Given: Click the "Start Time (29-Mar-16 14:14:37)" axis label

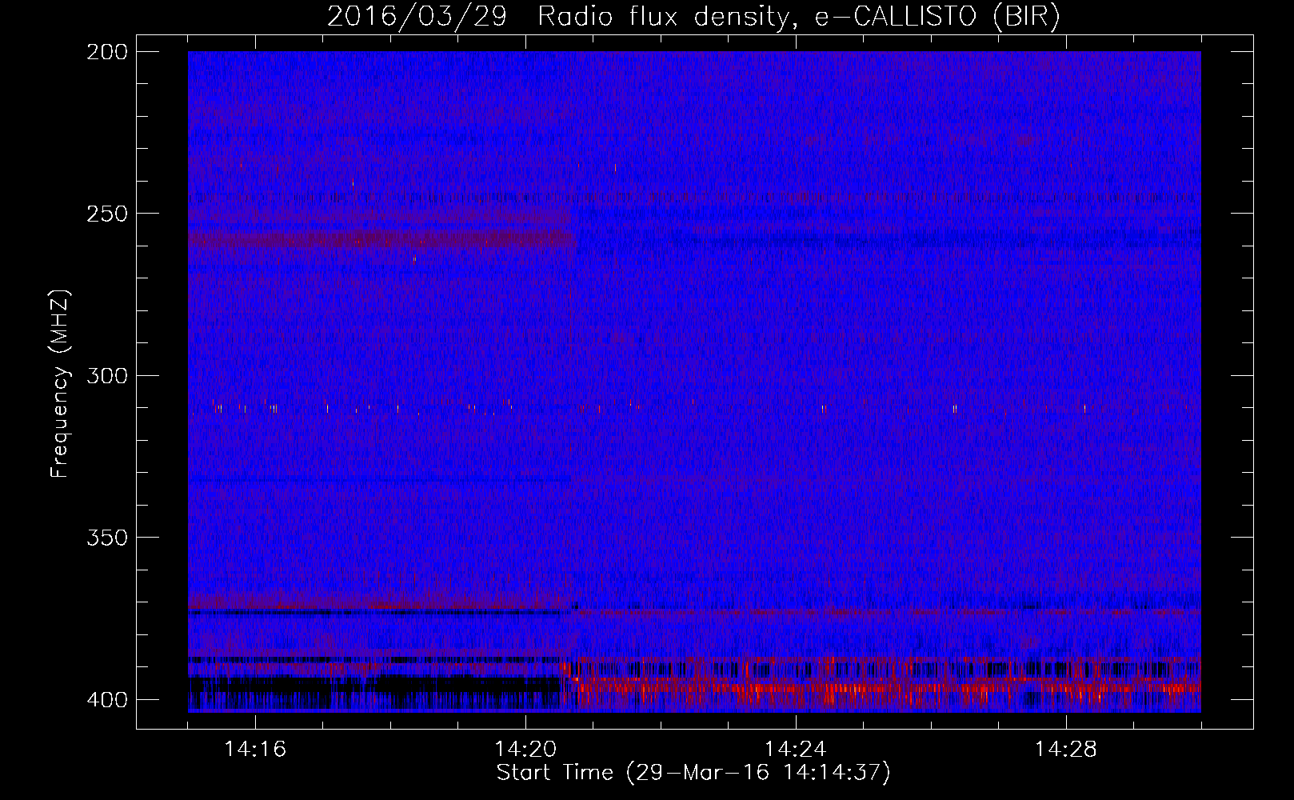Looking at the screenshot, I should click(x=693, y=773).
